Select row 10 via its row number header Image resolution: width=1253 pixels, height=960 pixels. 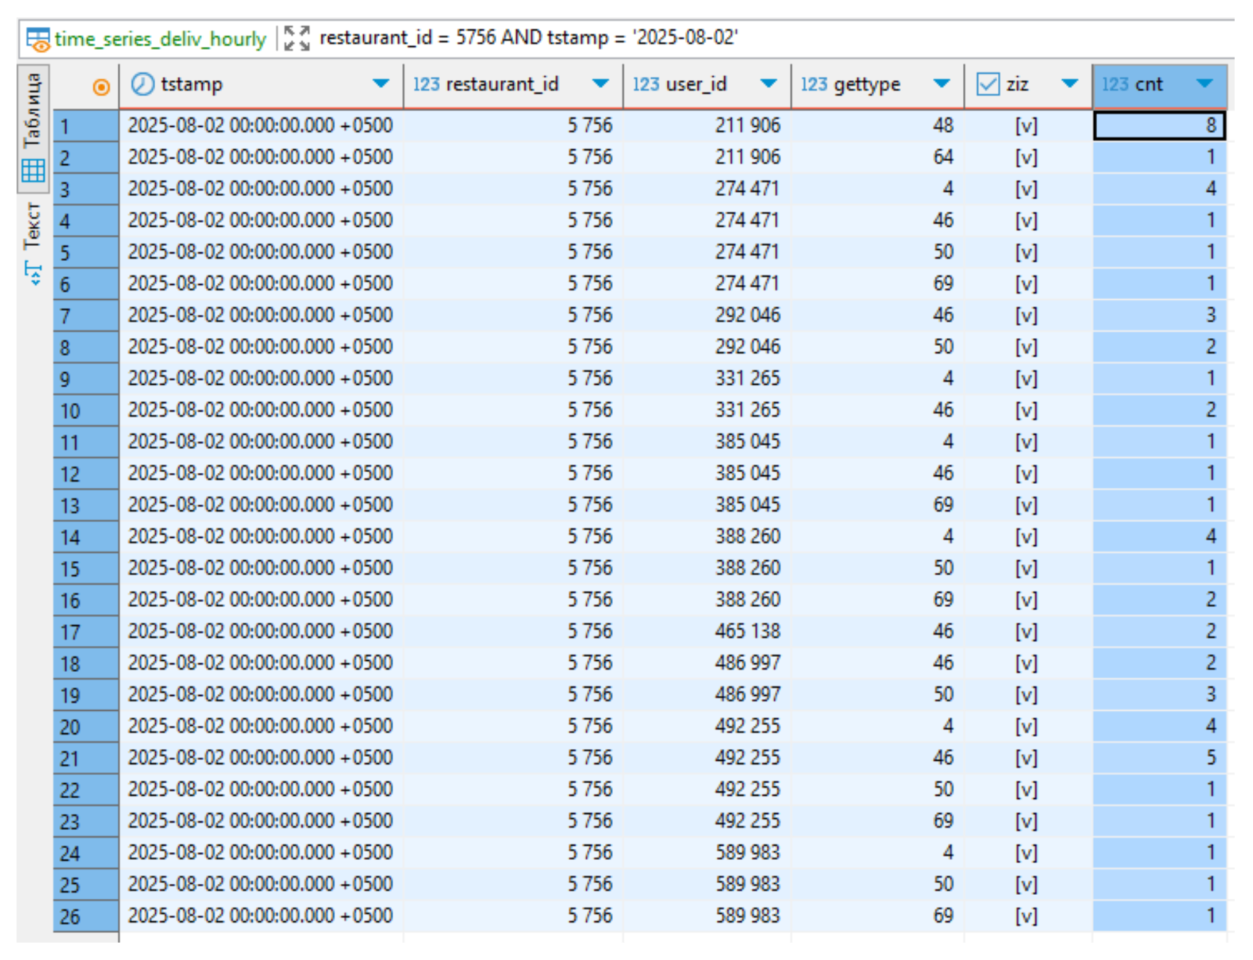click(85, 411)
